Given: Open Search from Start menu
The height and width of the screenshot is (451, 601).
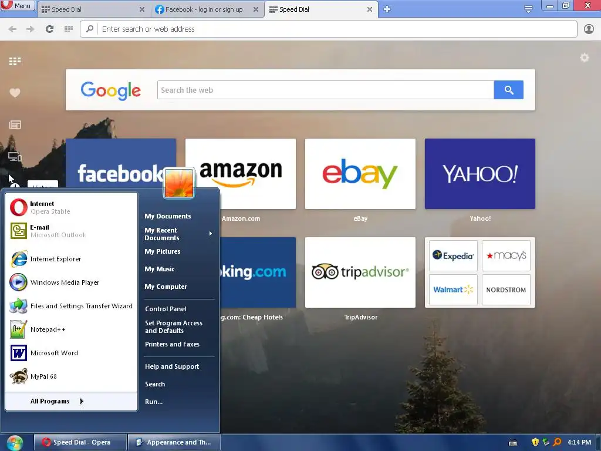Looking at the screenshot, I should (x=179, y=384).
